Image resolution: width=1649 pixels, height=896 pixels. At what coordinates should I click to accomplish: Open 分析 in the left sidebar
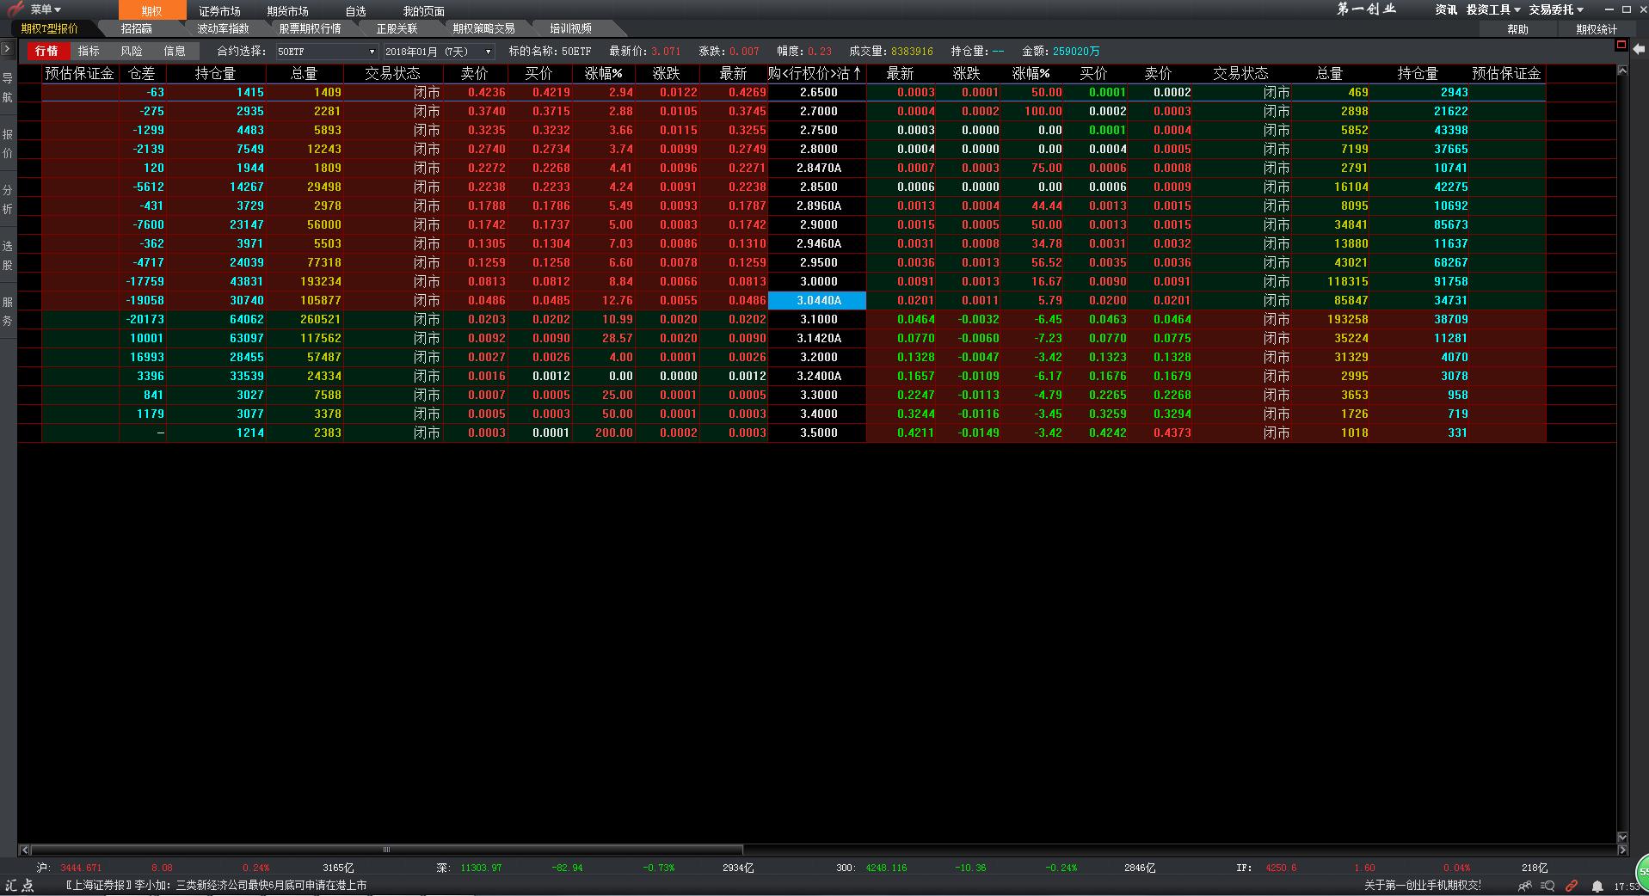click(8, 199)
